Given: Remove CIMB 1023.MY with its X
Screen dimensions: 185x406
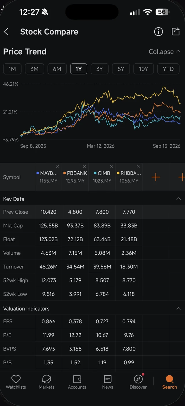Looking at the screenshot, I should (111, 166).
